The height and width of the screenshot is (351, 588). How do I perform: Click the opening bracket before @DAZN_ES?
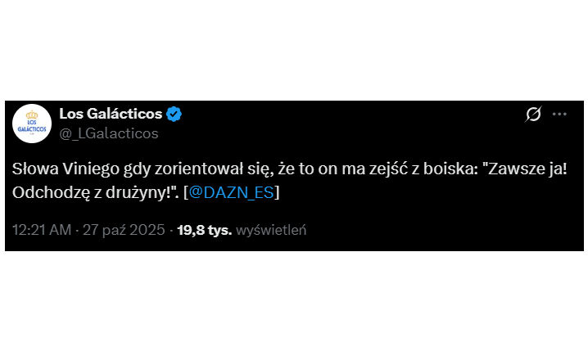pos(187,192)
